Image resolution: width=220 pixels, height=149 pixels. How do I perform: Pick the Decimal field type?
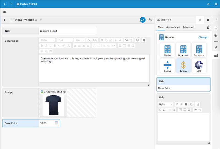coord(167,65)
